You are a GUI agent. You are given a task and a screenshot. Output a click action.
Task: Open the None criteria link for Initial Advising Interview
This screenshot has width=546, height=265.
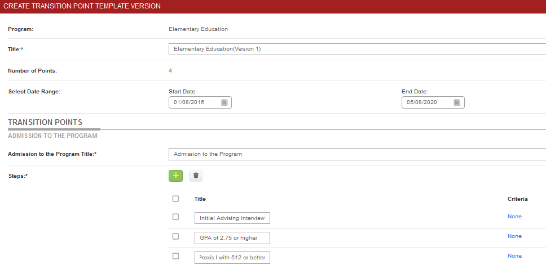tap(514, 217)
